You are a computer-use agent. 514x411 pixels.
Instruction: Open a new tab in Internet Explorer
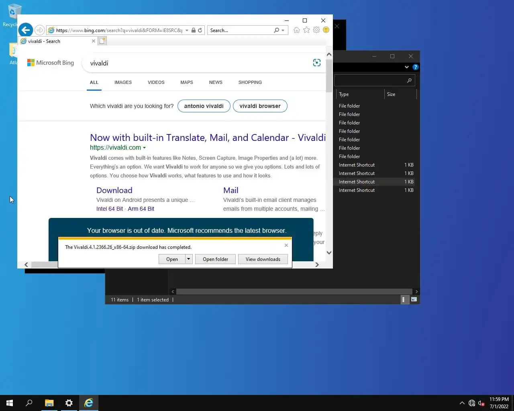tap(102, 41)
